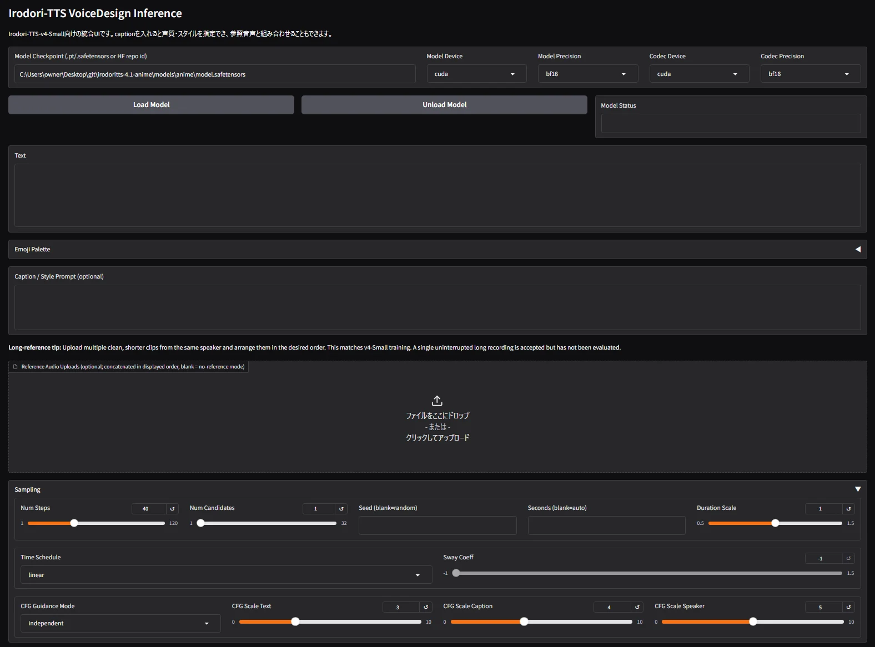Screen dimensions: 875x647
Task: Reset the Duration Scale value
Action: click(x=848, y=509)
